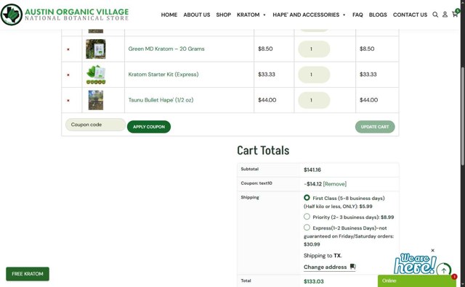The width and height of the screenshot is (465, 287).
Task: Click the Austin Organic Village logo
Action: coord(65,14)
